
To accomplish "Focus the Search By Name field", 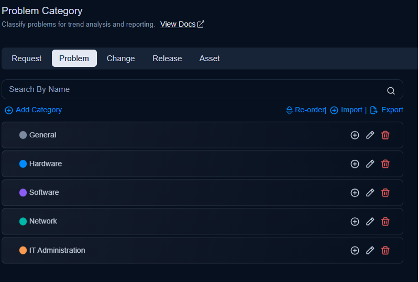I will (202, 89).
